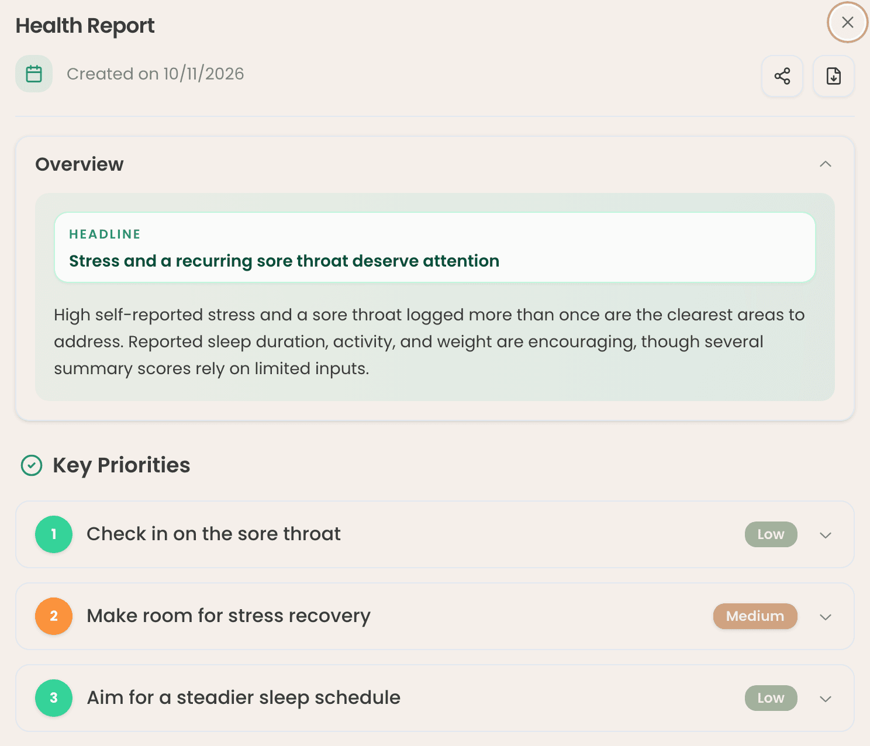
Task: Click the number 3 priority badge
Action: [54, 698]
